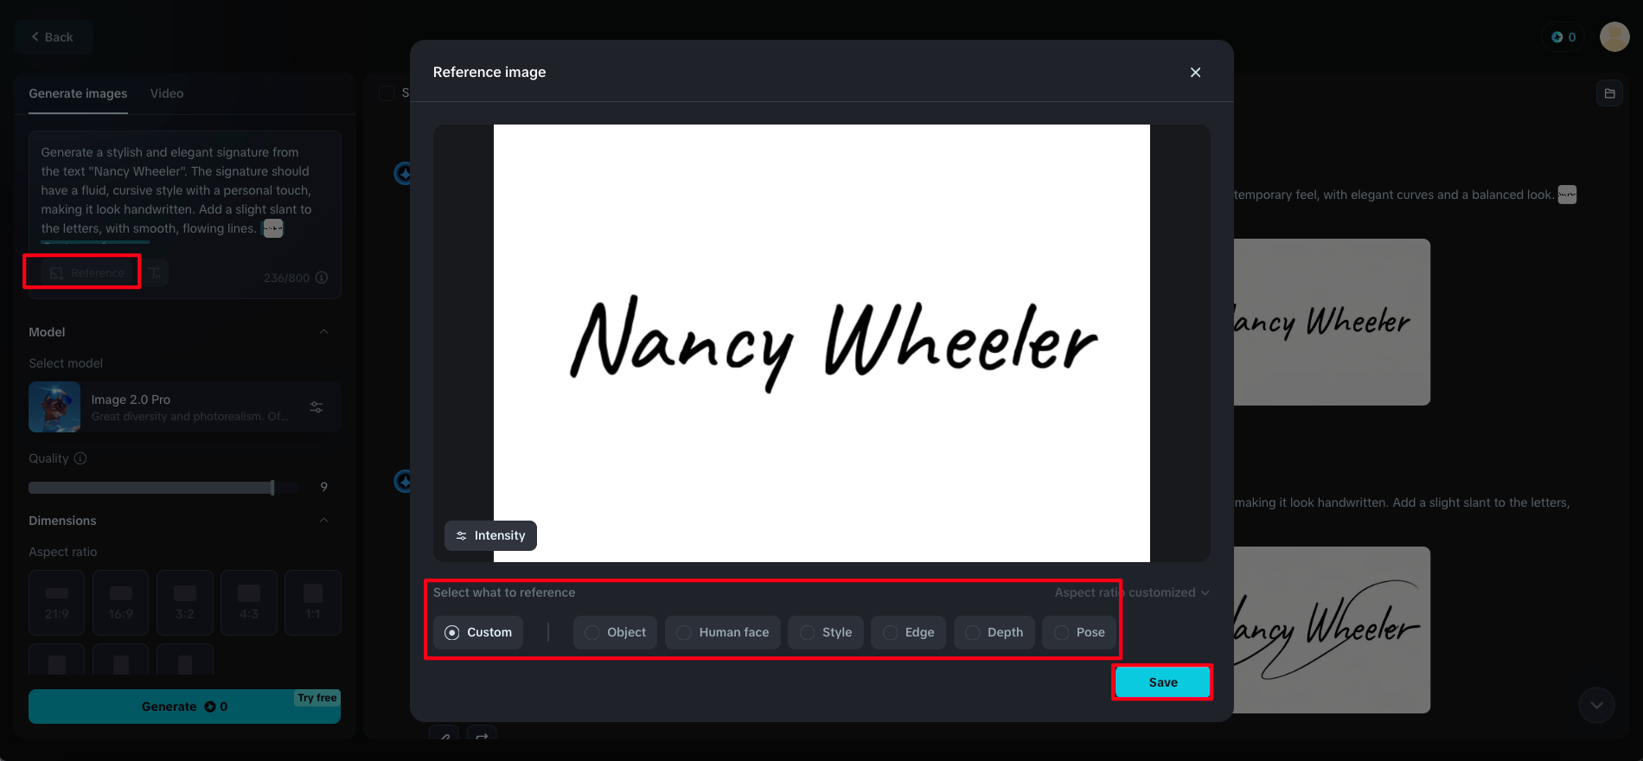Viewport: 1643px width, 761px height.
Task: Open the Intensity settings
Action: 490,535
